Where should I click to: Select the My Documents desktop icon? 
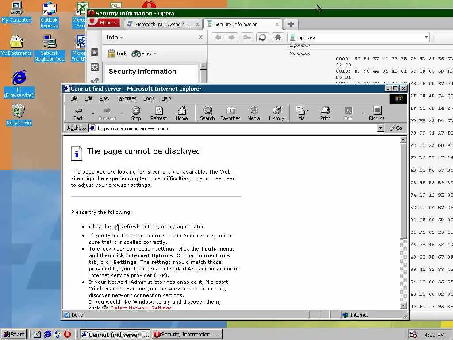pyautogui.click(x=16, y=46)
